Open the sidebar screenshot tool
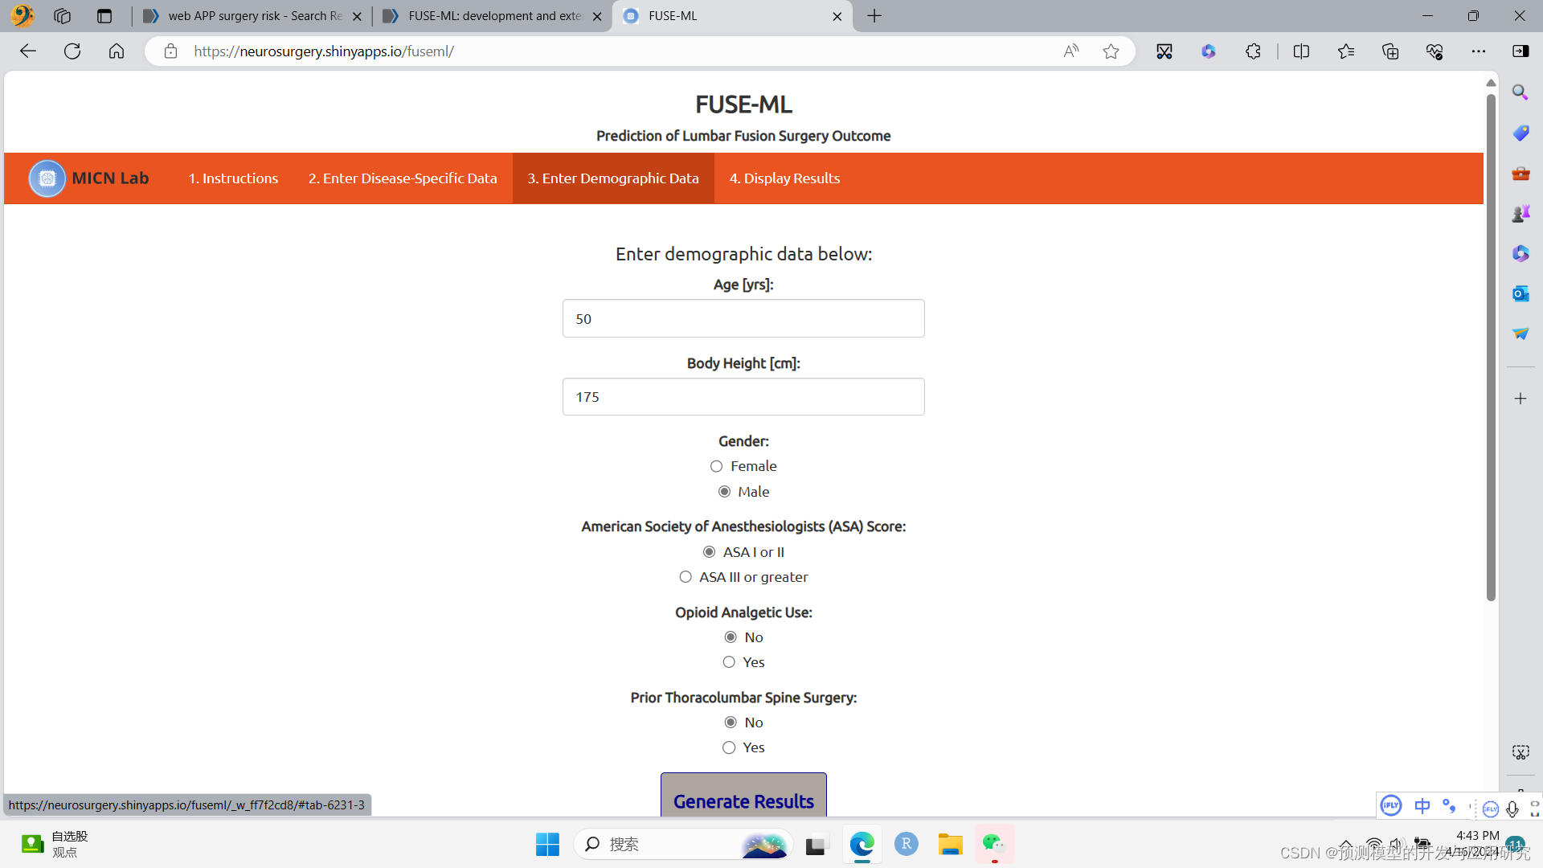The image size is (1543, 868). click(x=1520, y=752)
